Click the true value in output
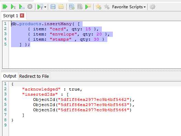 point(74,89)
